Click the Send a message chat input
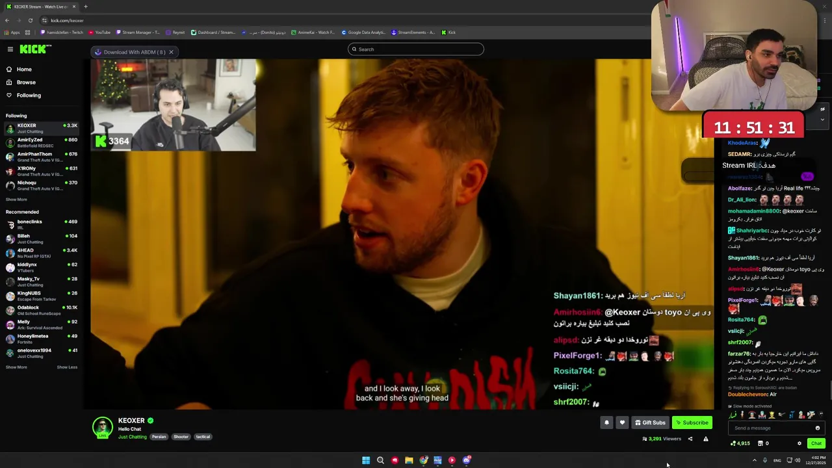The height and width of the screenshot is (468, 832). pyautogui.click(x=772, y=428)
